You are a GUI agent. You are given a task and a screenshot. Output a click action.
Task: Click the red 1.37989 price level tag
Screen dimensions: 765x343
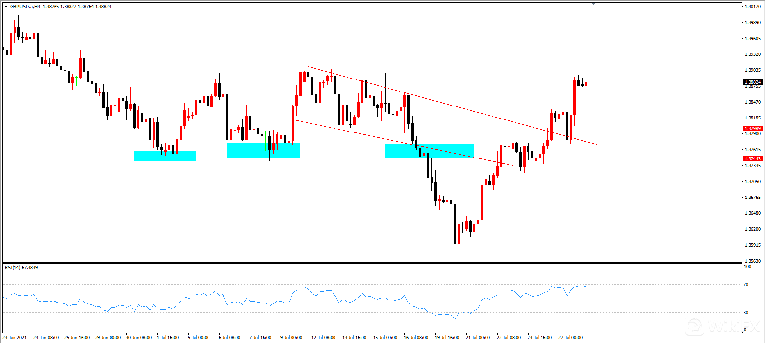coord(752,129)
